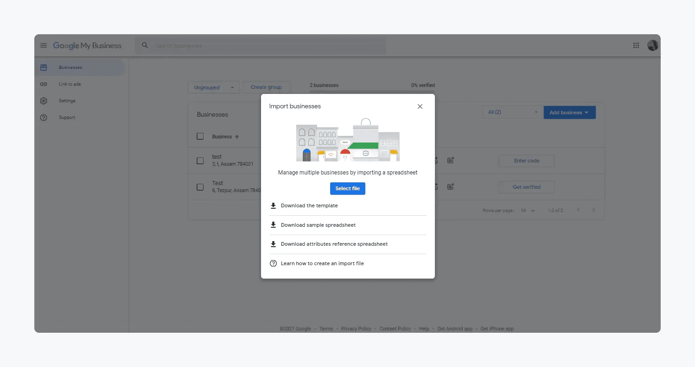This screenshot has height=367, width=695.
Task: Open the hamburger main menu
Action: [x=44, y=45]
